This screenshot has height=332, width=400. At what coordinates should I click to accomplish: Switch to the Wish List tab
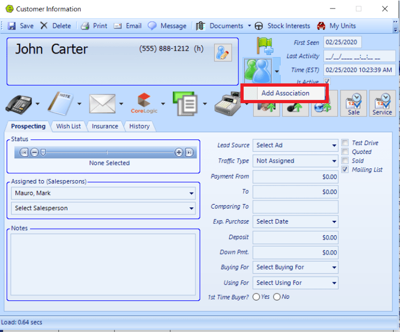tap(69, 126)
